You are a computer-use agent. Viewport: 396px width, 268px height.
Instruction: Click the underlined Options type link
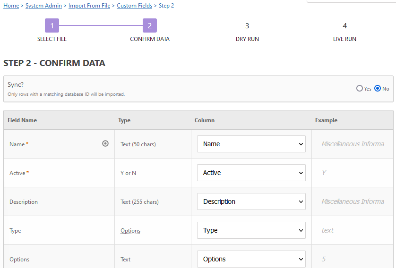pyautogui.click(x=130, y=231)
